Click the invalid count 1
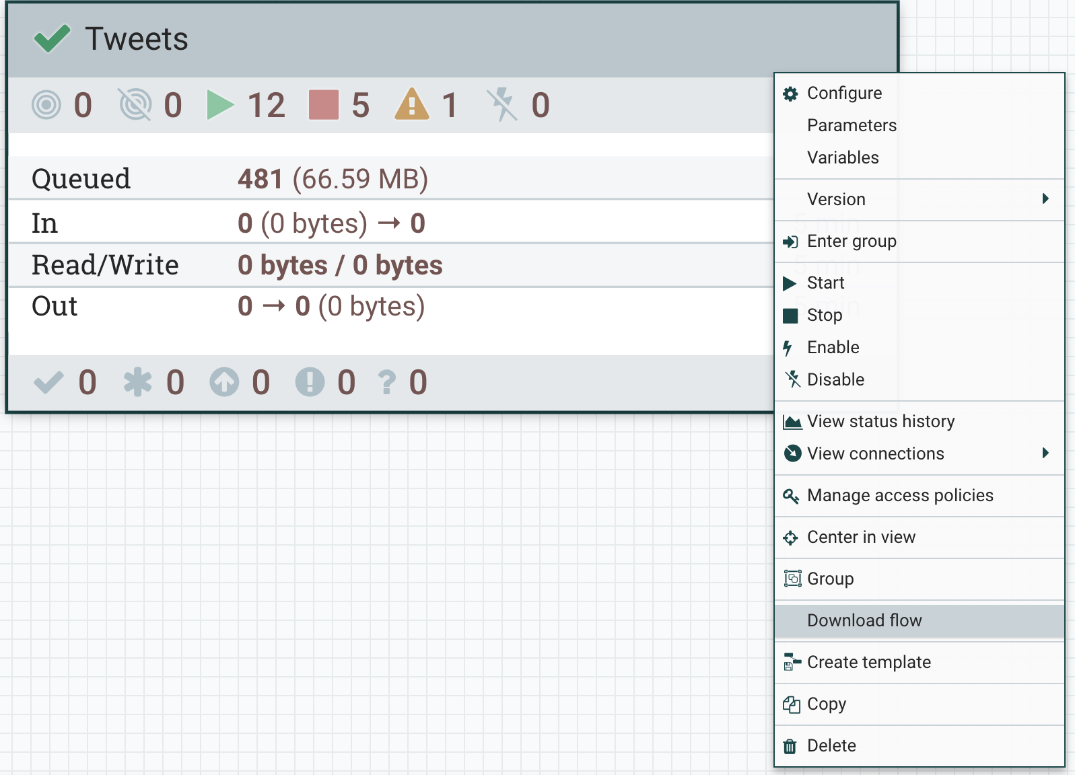Image resolution: width=1075 pixels, height=775 pixels. click(x=450, y=106)
